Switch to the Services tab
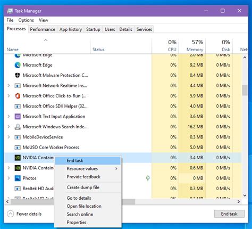 [144, 29]
